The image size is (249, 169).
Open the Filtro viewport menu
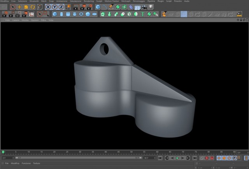(x=43, y=20)
